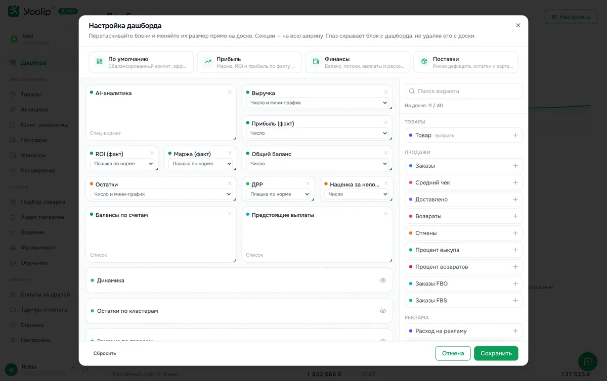Add the Расход на рекламу widget

coord(515,331)
